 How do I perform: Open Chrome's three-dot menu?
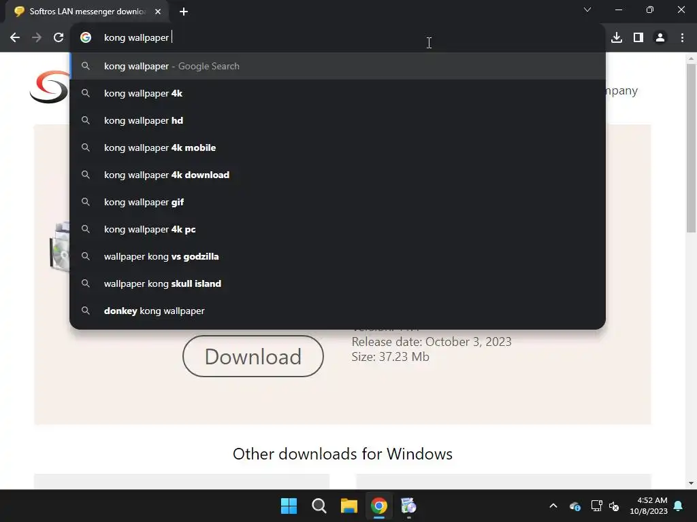point(682,38)
